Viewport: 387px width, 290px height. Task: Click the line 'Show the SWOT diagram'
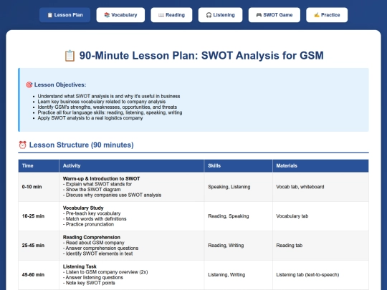click(92, 189)
